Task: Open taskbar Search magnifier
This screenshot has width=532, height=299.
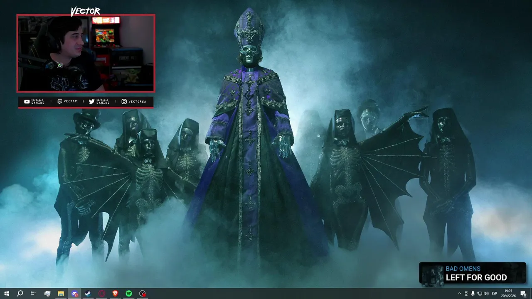Action: 20,294
